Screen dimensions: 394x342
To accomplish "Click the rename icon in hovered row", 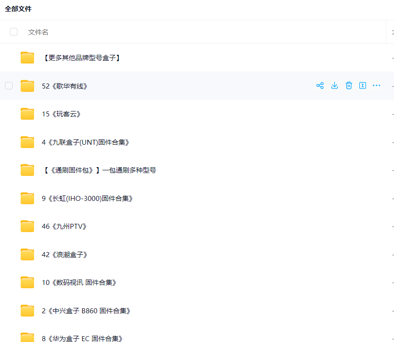I will 363,85.
